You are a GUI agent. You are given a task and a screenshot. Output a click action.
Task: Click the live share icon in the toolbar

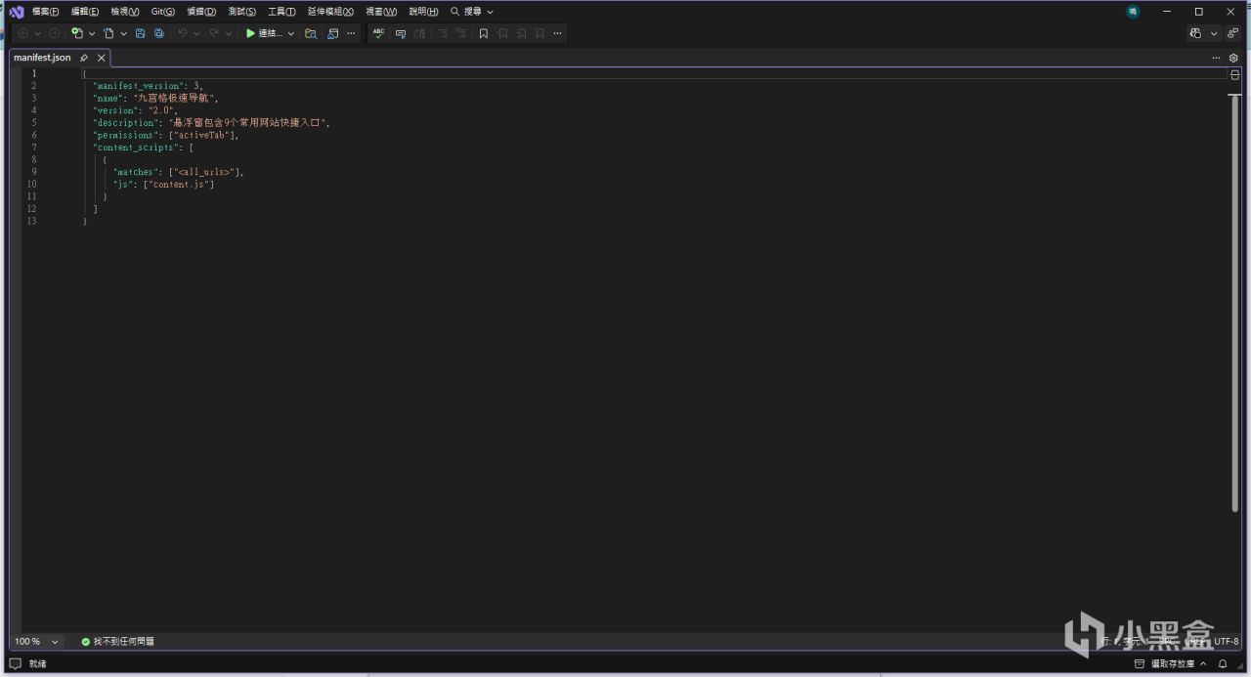[x=1233, y=33]
